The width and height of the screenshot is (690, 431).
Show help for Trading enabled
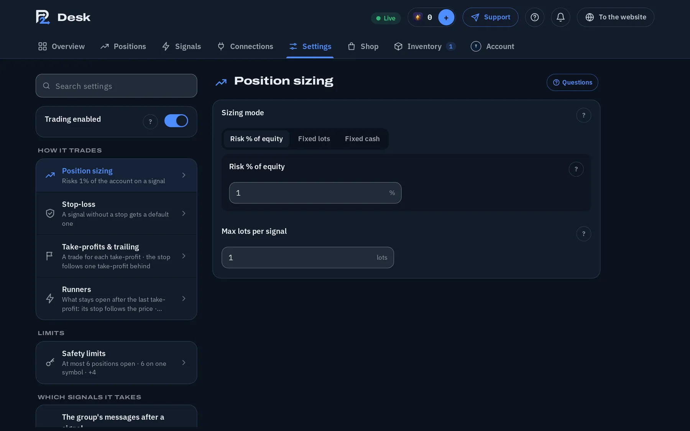pos(150,121)
